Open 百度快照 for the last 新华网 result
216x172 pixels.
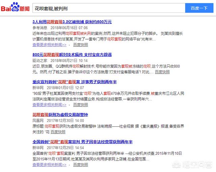tap(80, 165)
